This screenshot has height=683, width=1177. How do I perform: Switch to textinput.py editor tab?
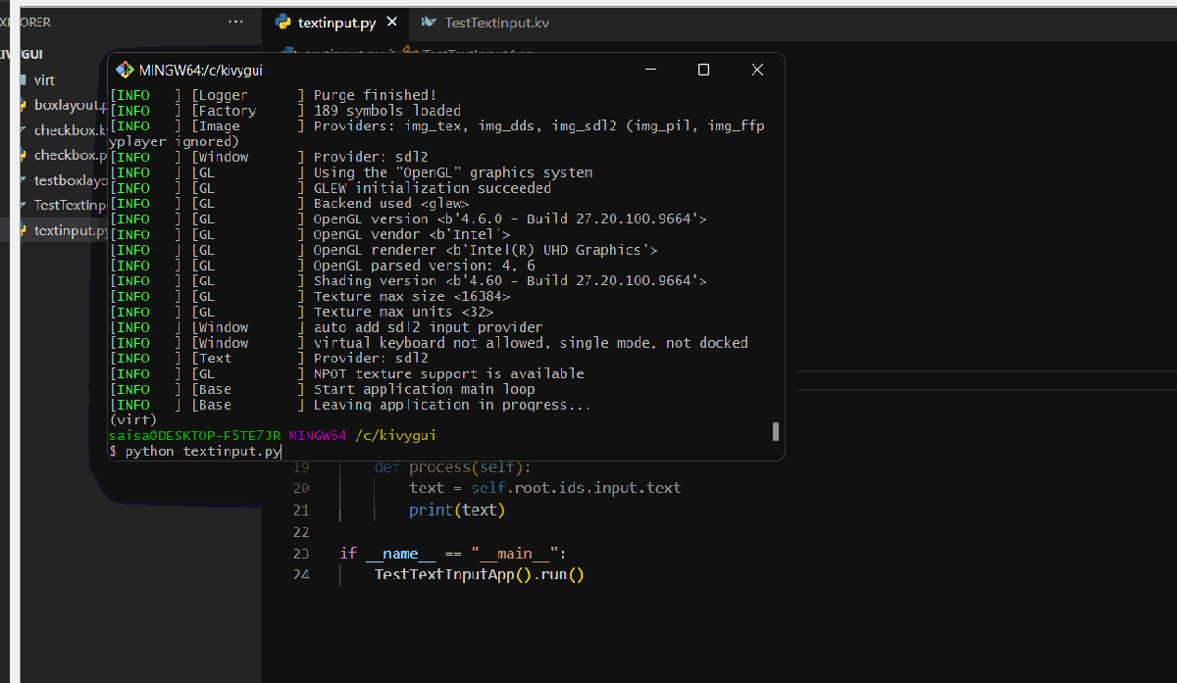335,22
